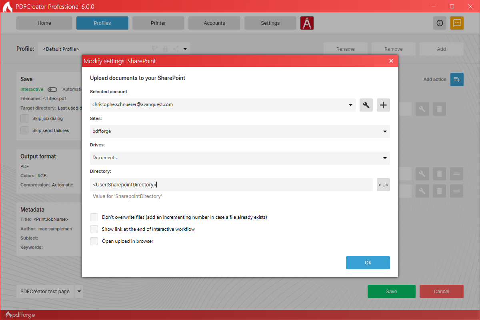This screenshot has width=480, height=320.
Task: Click the Compression: Automatic text
Action: (x=47, y=185)
